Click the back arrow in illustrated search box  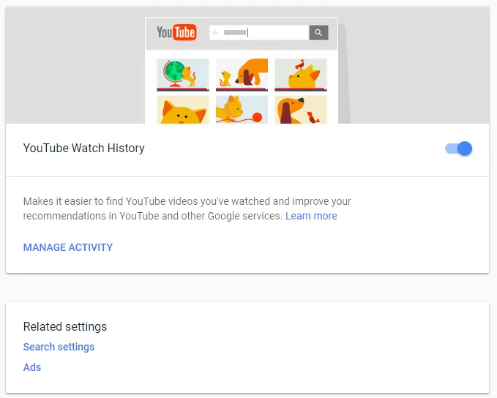click(x=215, y=32)
